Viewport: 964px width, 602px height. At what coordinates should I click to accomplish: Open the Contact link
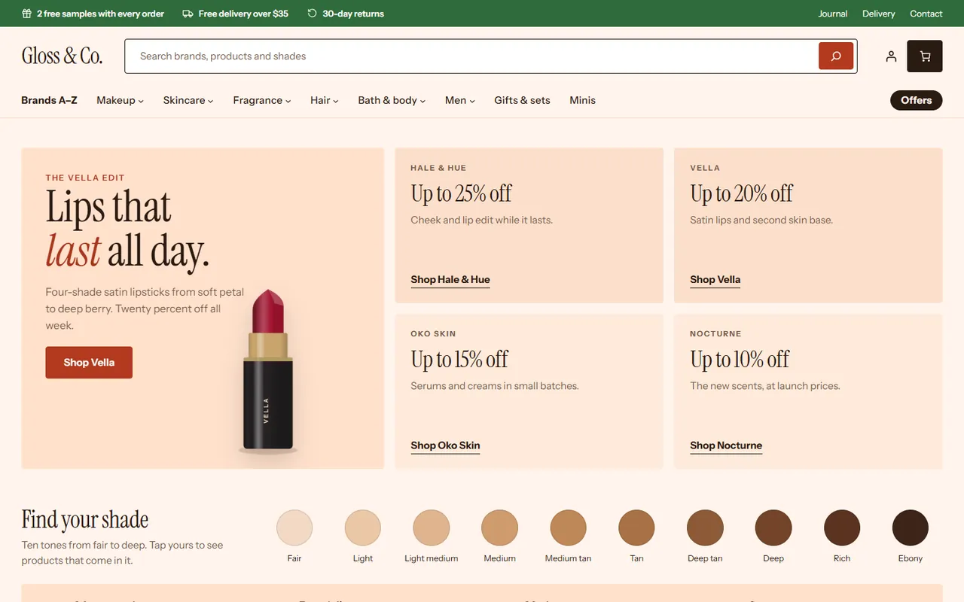pyautogui.click(x=926, y=14)
